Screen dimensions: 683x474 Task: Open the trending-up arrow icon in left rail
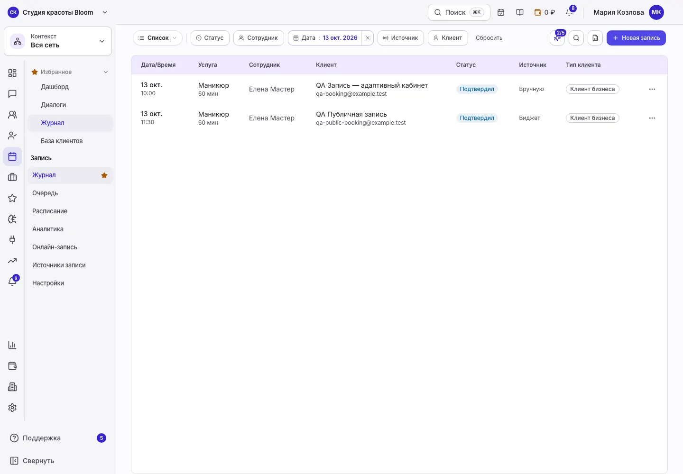pyautogui.click(x=12, y=261)
